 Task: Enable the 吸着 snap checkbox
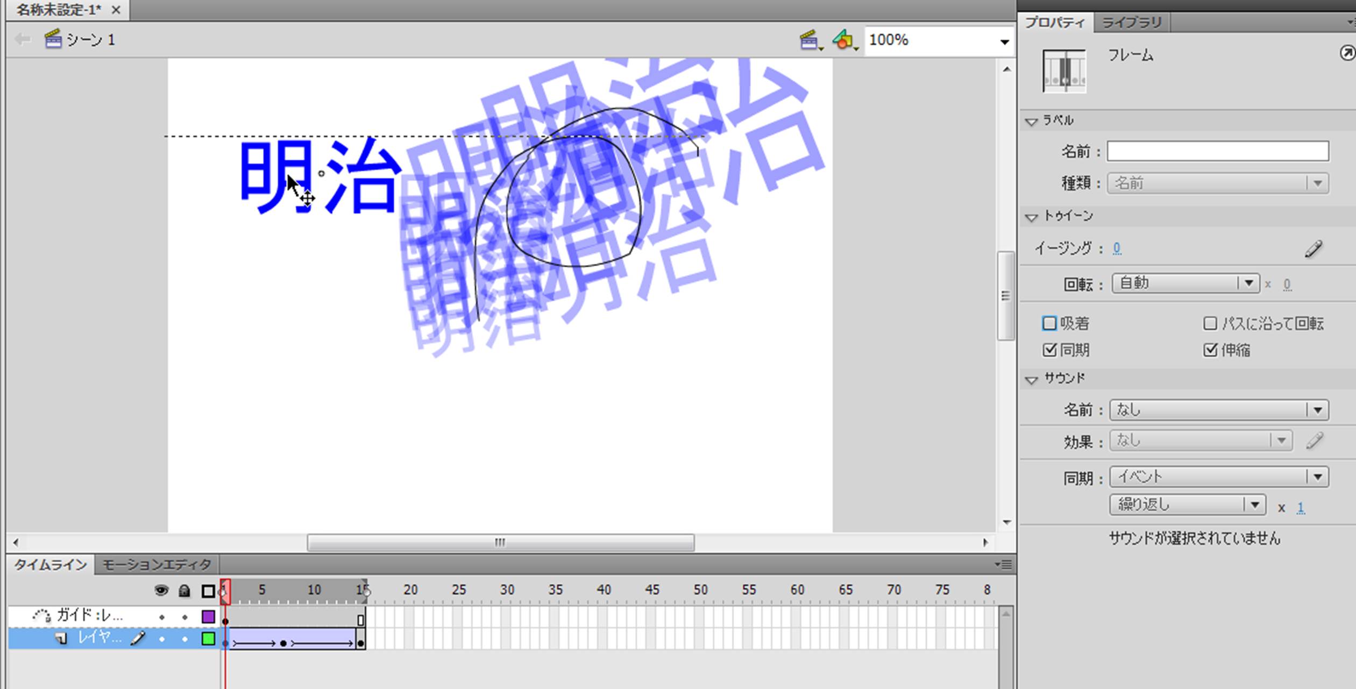point(1049,323)
